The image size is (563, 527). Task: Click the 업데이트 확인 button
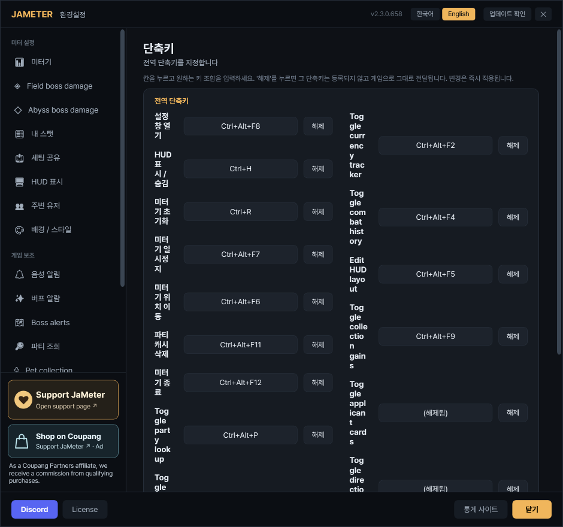(x=507, y=14)
